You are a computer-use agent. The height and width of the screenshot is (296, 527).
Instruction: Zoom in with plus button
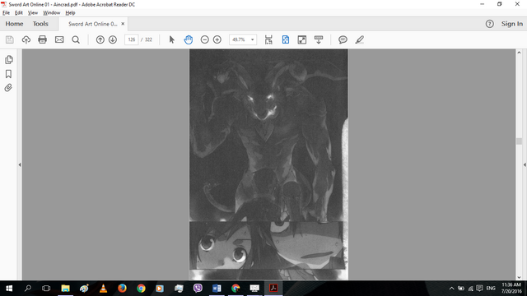pos(217,39)
